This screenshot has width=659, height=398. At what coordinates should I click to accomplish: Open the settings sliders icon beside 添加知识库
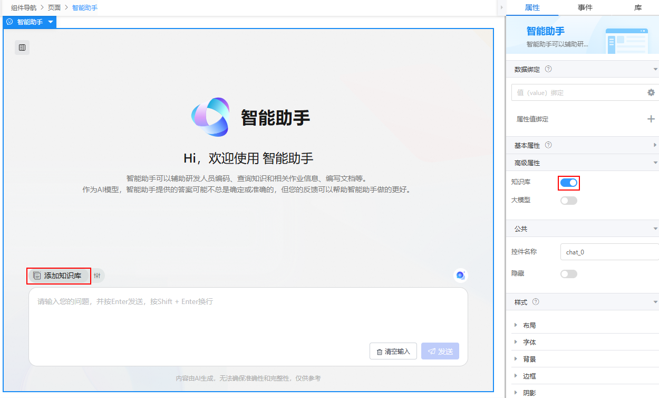point(97,276)
